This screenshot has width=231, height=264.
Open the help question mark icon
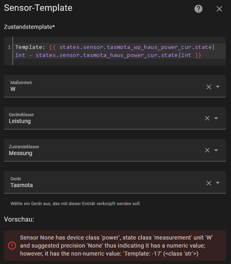[198, 9]
